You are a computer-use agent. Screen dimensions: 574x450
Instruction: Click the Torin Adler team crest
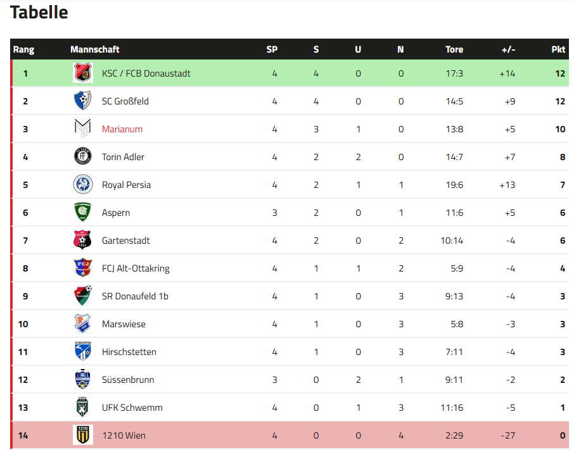point(83,157)
